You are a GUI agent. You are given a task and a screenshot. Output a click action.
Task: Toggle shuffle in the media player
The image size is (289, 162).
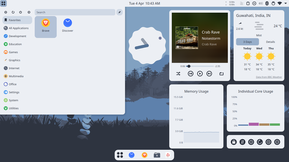(x=178, y=74)
